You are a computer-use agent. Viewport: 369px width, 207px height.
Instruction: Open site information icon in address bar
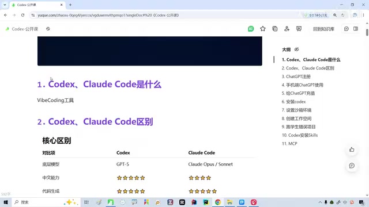33,16
